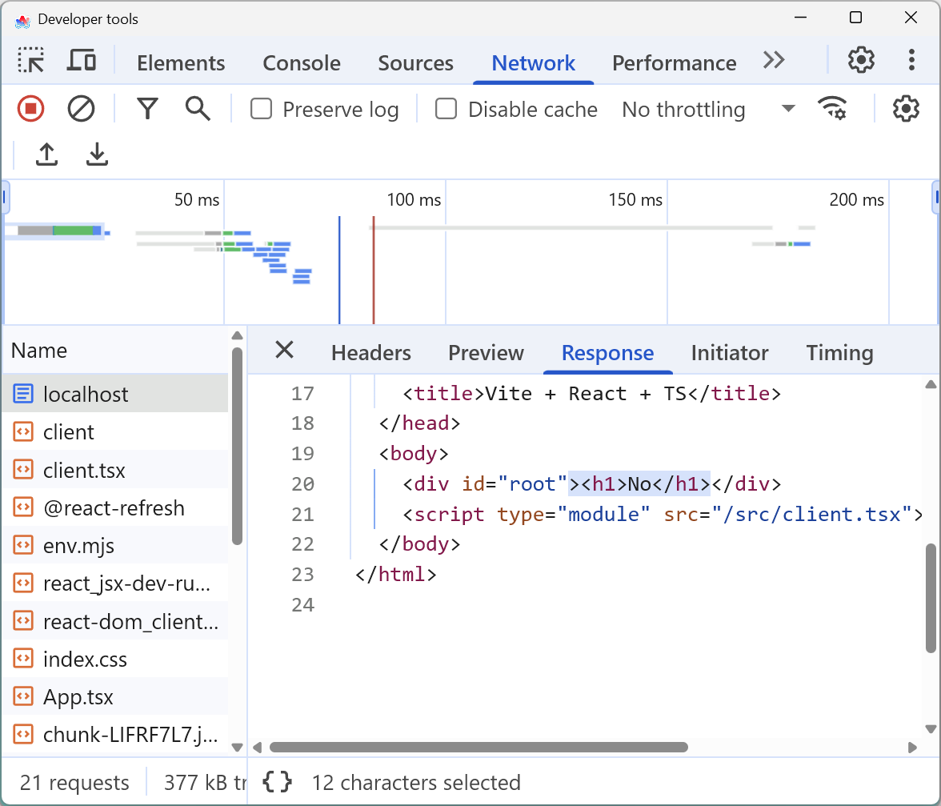Open the Initiator tab
The image size is (941, 806).
coord(729,353)
